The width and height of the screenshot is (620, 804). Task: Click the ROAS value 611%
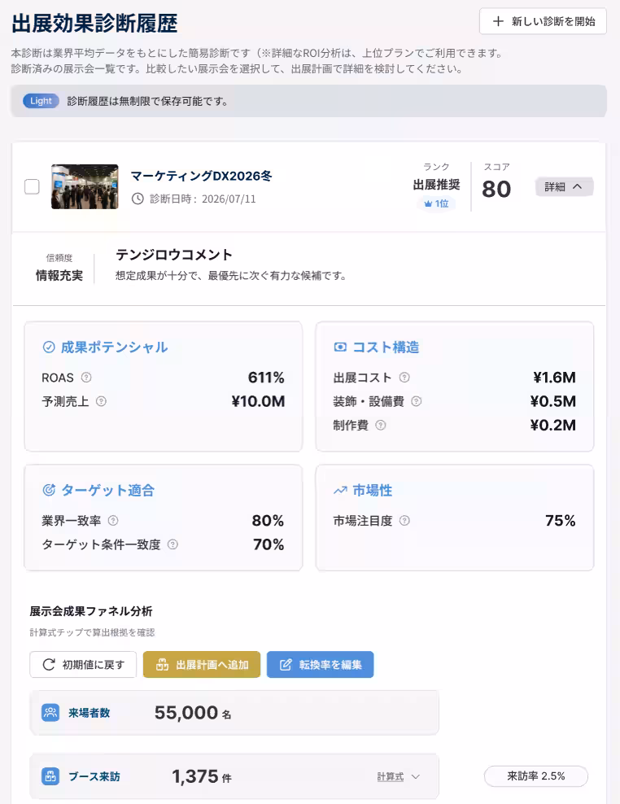(x=266, y=378)
